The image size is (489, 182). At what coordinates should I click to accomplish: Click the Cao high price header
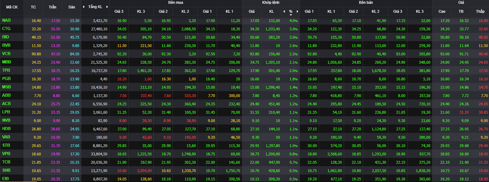tap(442, 12)
